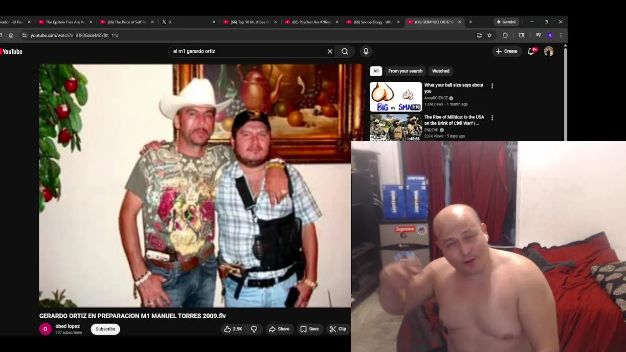
Task: Open the YouTube account avatar menu
Action: click(x=549, y=51)
